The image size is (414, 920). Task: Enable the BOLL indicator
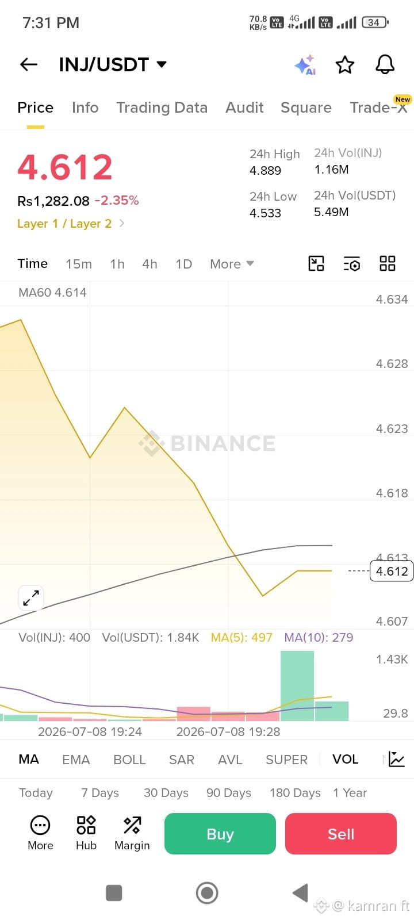coord(129,760)
